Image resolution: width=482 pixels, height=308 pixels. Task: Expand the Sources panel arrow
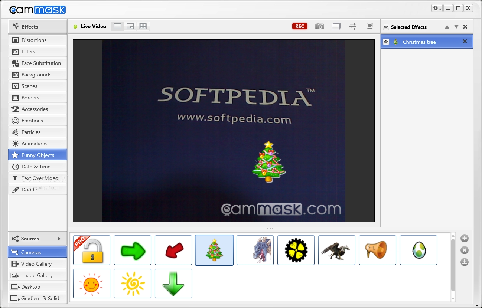coord(59,239)
